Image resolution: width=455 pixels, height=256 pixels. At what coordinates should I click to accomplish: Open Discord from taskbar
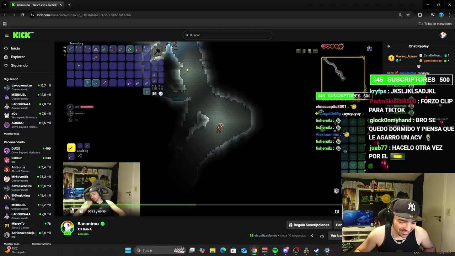pos(285,250)
